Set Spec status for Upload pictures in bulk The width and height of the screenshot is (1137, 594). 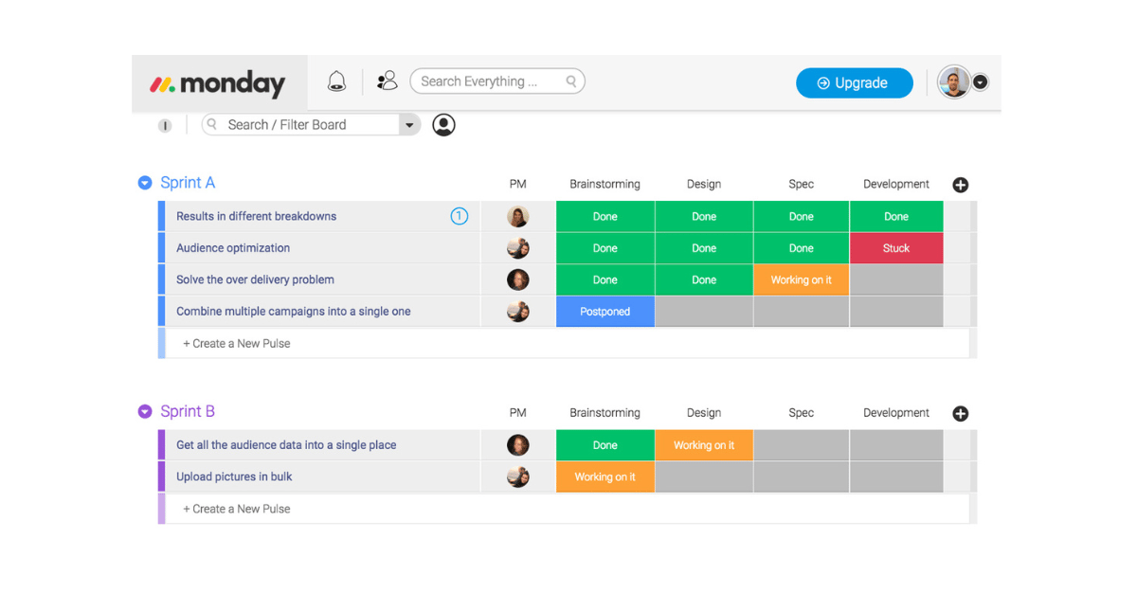pos(801,477)
